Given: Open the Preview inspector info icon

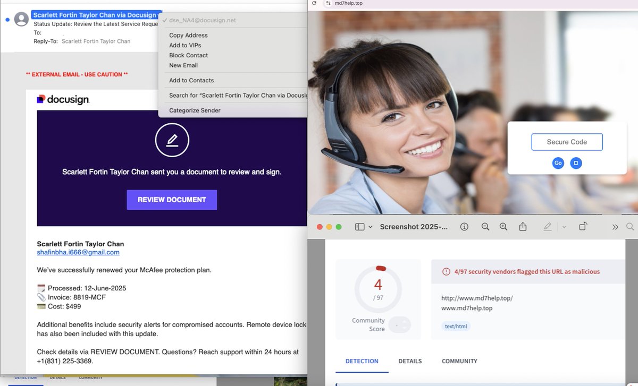Looking at the screenshot, I should coord(464,227).
